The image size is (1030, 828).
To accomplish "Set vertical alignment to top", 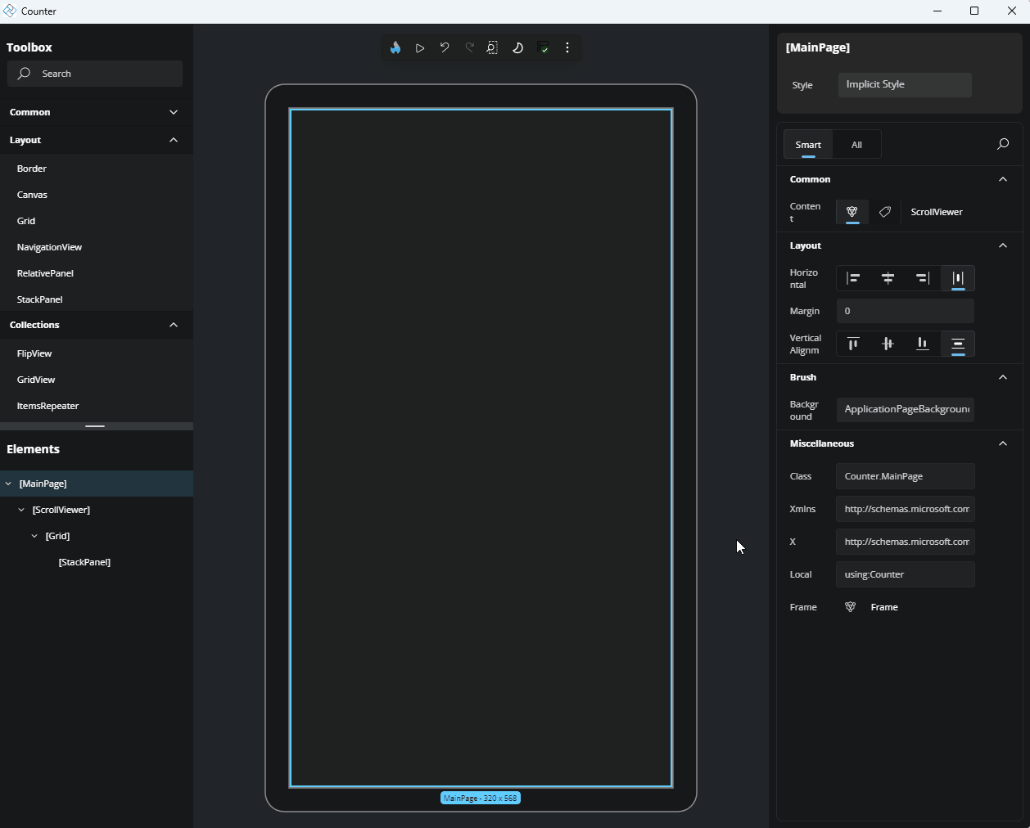I will point(852,344).
